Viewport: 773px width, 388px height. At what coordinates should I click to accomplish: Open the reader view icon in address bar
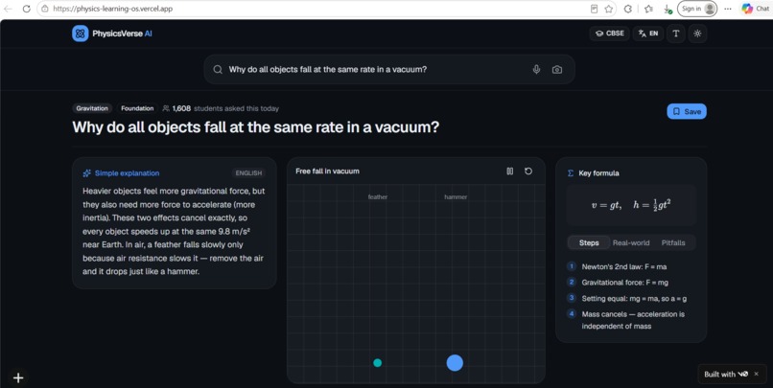[x=594, y=9]
